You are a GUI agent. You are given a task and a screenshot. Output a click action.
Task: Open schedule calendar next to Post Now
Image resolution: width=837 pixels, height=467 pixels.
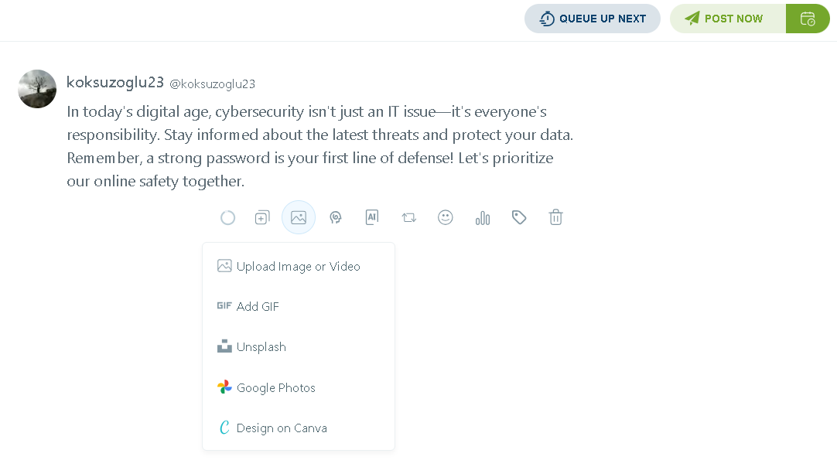click(808, 19)
